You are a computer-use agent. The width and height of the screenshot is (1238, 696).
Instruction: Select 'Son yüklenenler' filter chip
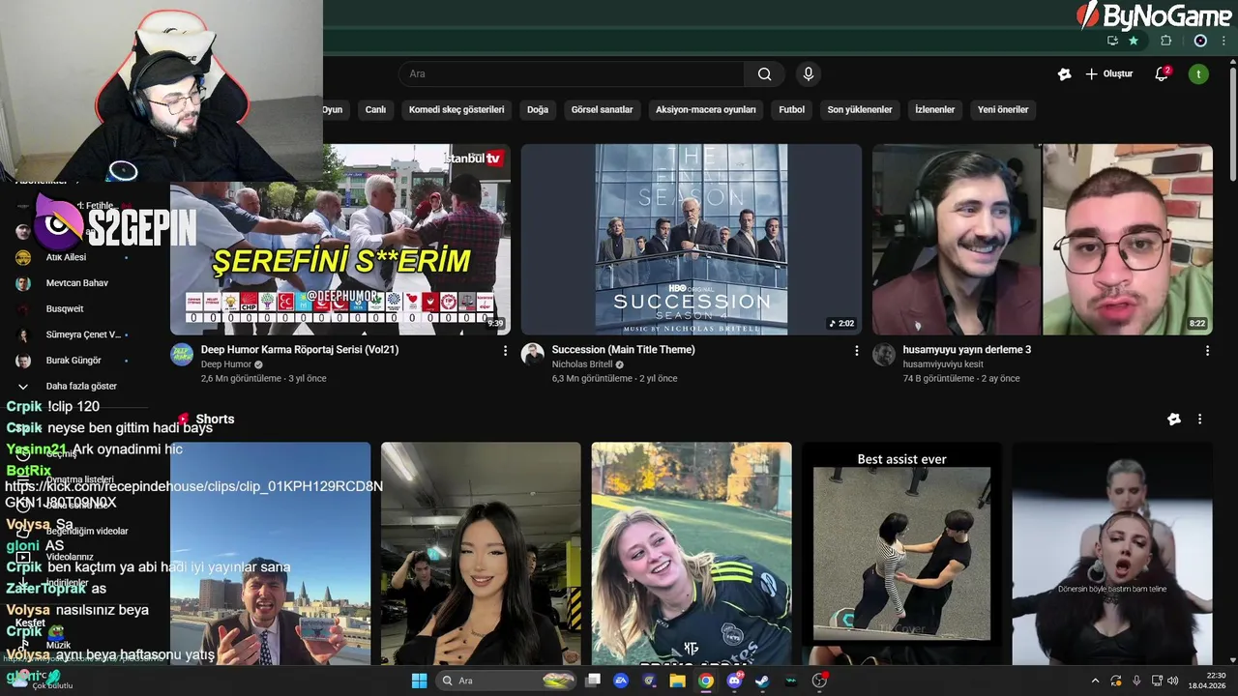tap(860, 110)
